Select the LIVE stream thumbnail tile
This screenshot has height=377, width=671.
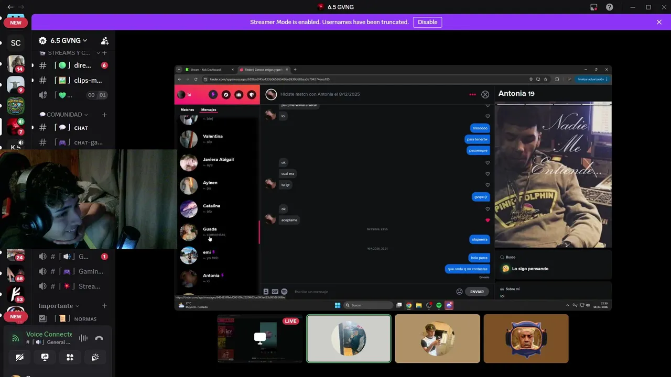click(x=259, y=339)
